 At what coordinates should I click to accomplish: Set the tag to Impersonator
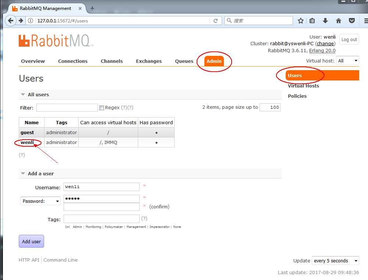(x=159, y=227)
